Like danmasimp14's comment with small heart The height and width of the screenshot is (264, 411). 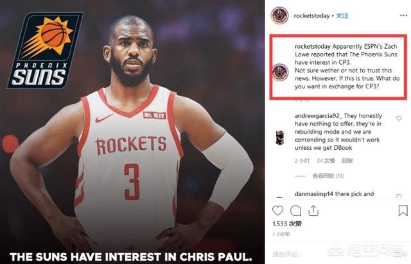[x=399, y=196]
